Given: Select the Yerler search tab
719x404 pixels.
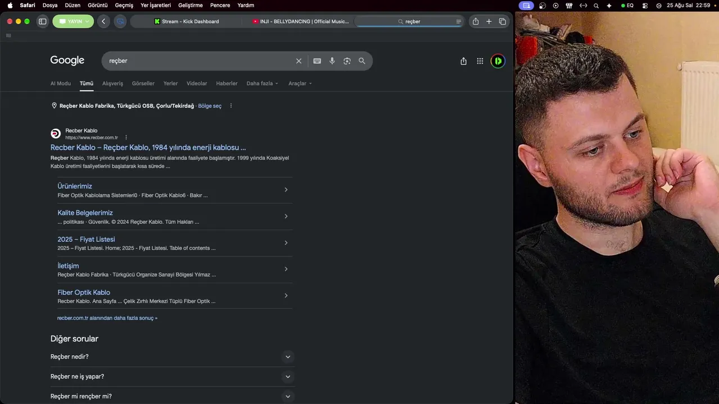Looking at the screenshot, I should 170,84.
